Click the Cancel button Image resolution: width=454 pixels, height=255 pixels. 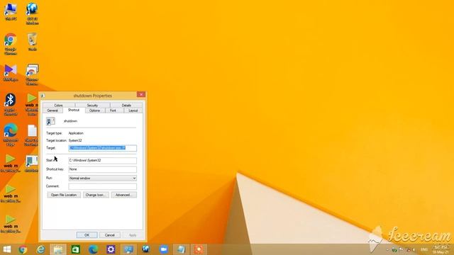(110, 235)
